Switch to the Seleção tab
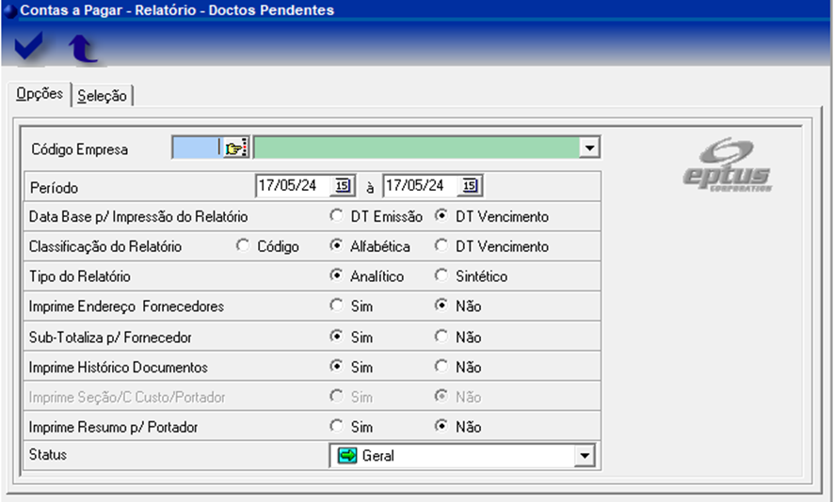This screenshot has height=502, width=834. pos(103,96)
